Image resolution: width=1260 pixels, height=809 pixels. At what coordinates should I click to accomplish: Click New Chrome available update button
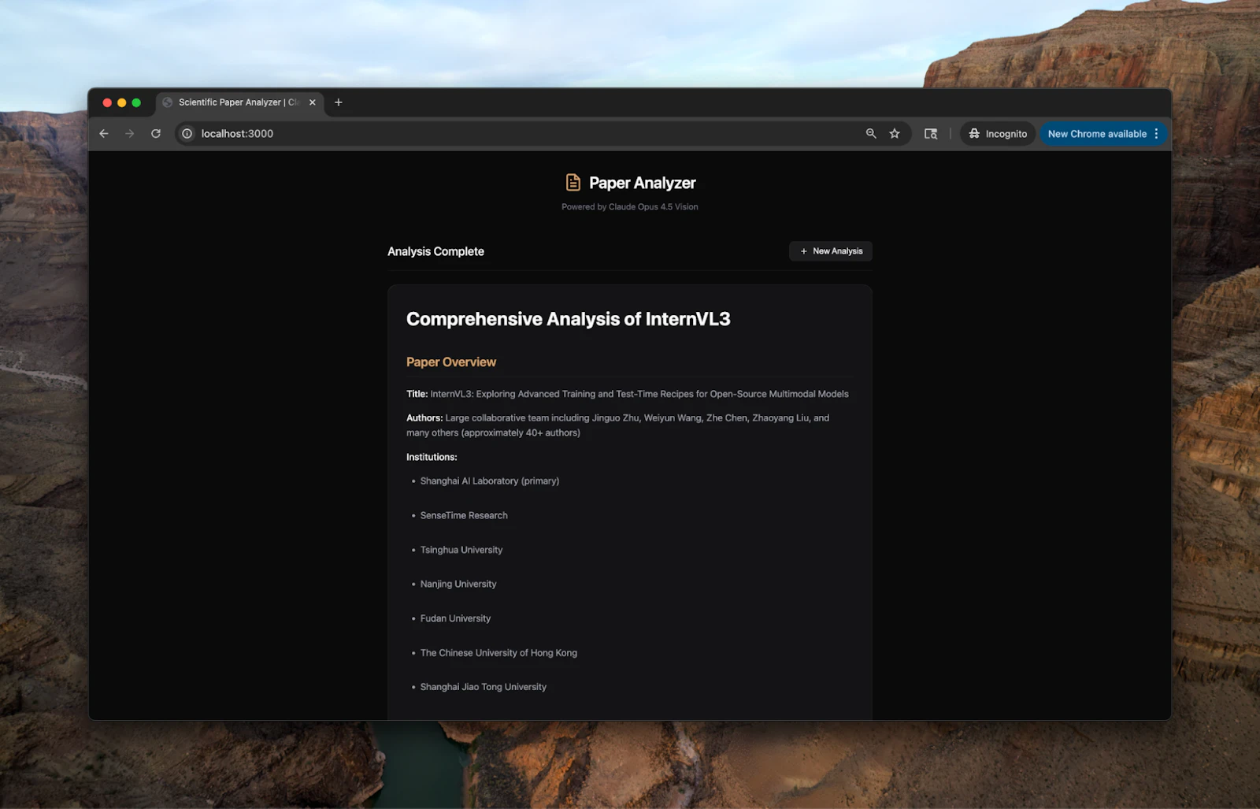[x=1097, y=134]
